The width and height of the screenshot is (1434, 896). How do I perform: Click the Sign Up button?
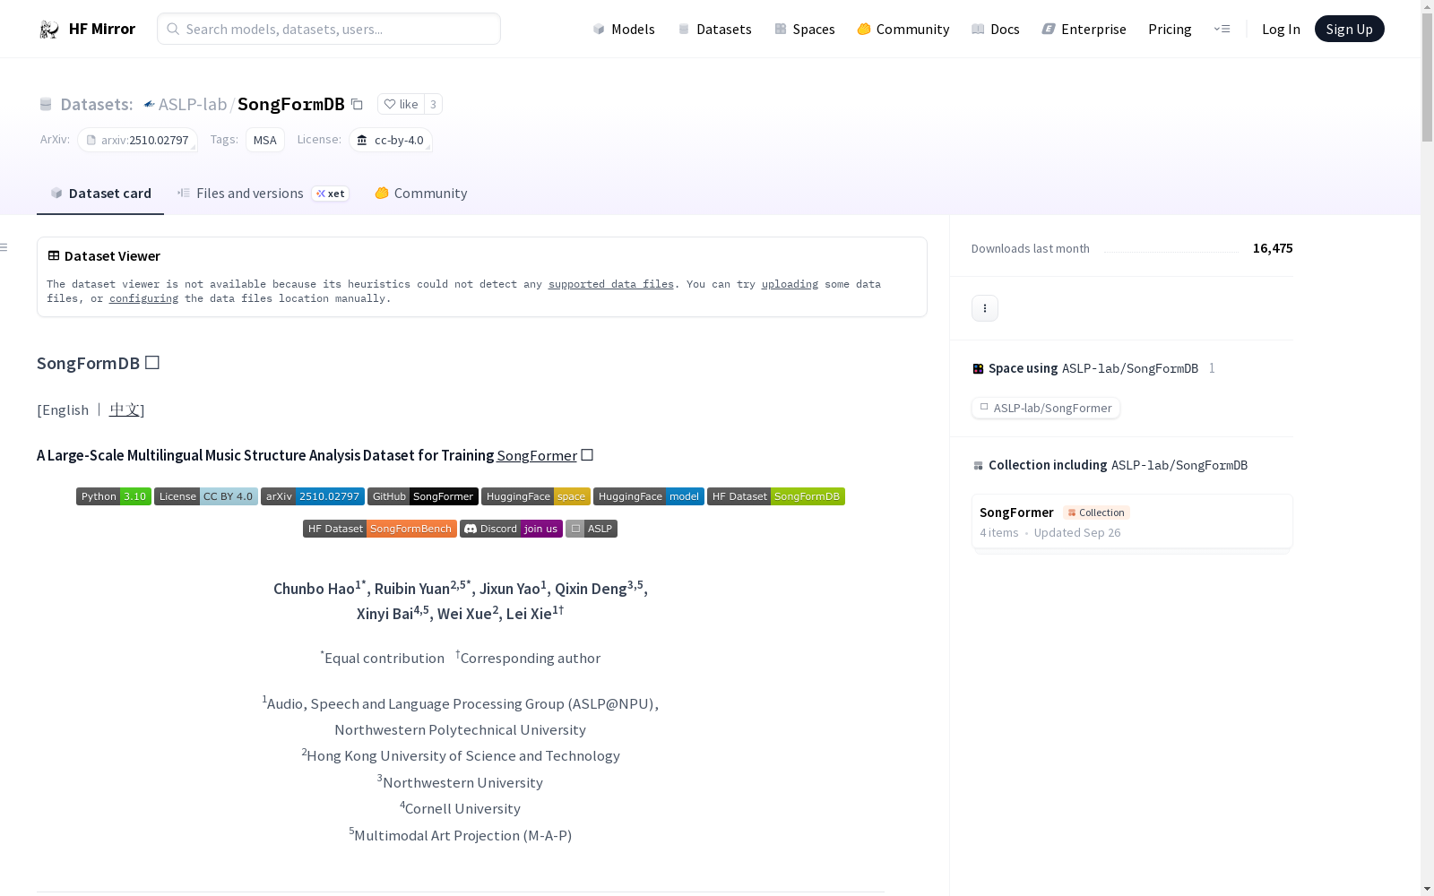click(x=1349, y=29)
